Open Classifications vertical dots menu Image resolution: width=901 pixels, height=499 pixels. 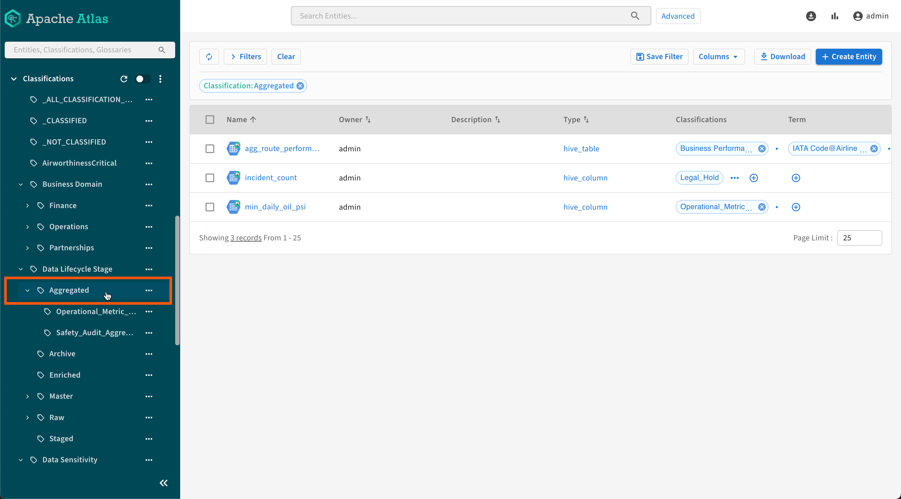pyautogui.click(x=160, y=79)
